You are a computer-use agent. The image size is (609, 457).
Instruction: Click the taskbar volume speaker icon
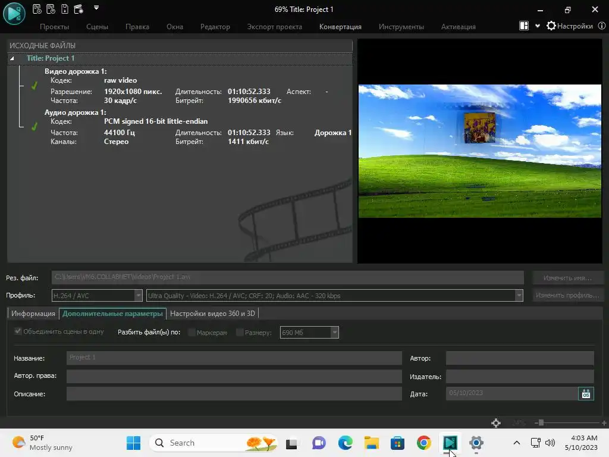tap(550, 443)
